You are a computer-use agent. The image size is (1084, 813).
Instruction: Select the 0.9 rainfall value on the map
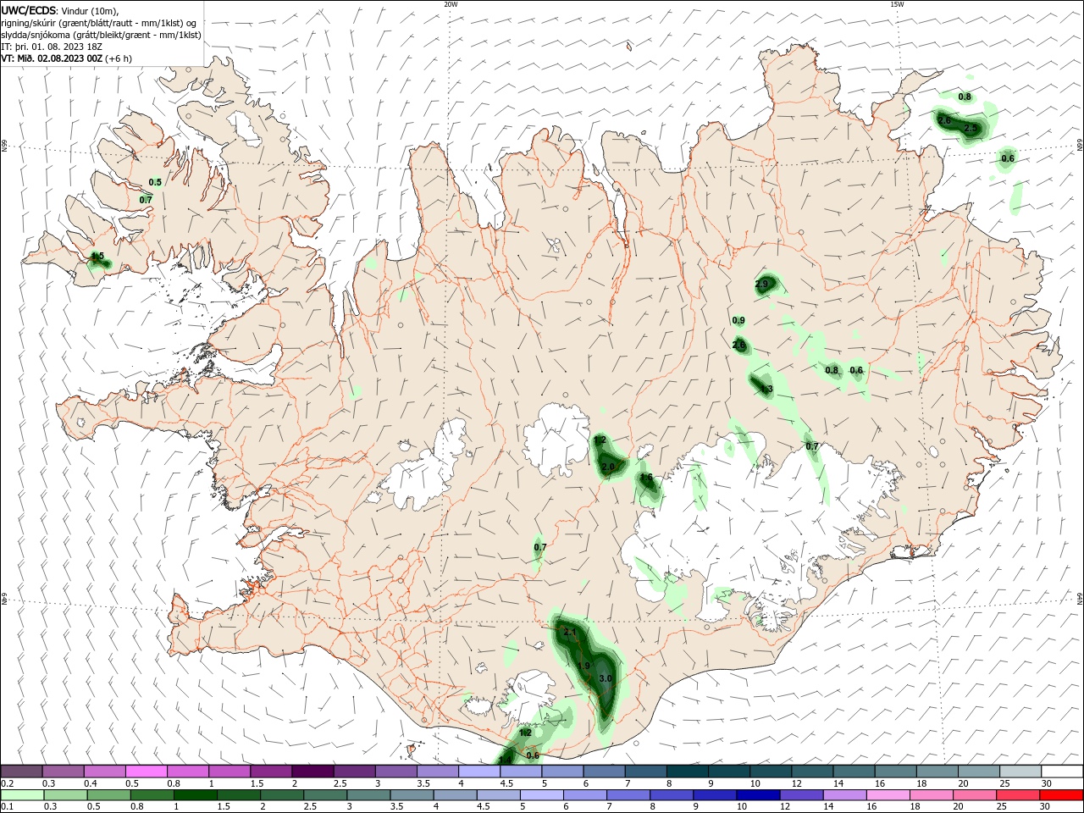tap(738, 320)
